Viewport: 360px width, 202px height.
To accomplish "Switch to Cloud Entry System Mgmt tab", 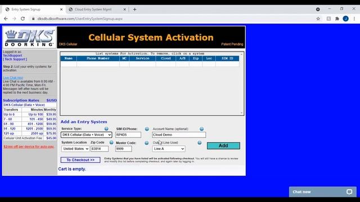I will [x=97, y=10].
